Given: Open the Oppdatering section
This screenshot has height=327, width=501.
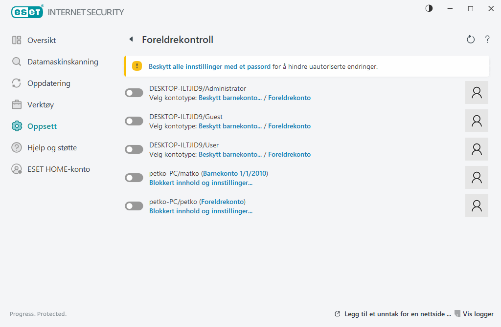Looking at the screenshot, I should click(49, 83).
